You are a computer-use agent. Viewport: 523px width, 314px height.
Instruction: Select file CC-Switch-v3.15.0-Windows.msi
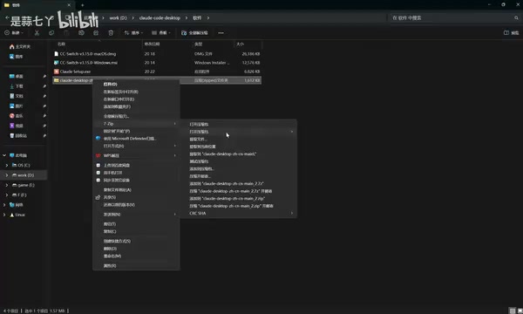[x=157, y=63]
